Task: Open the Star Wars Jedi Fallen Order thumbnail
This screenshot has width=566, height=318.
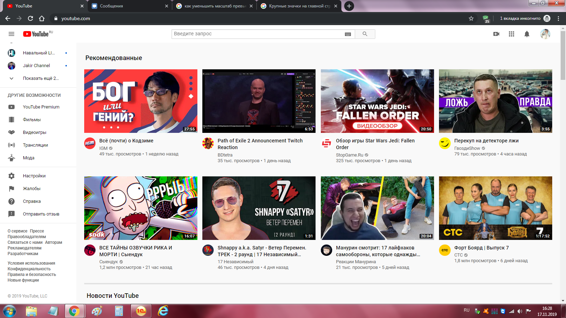Action: coord(377,101)
